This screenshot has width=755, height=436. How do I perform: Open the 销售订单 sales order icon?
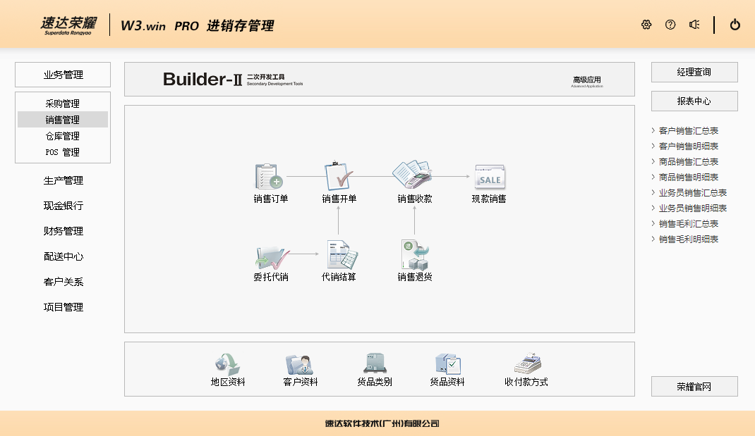pyautogui.click(x=270, y=177)
